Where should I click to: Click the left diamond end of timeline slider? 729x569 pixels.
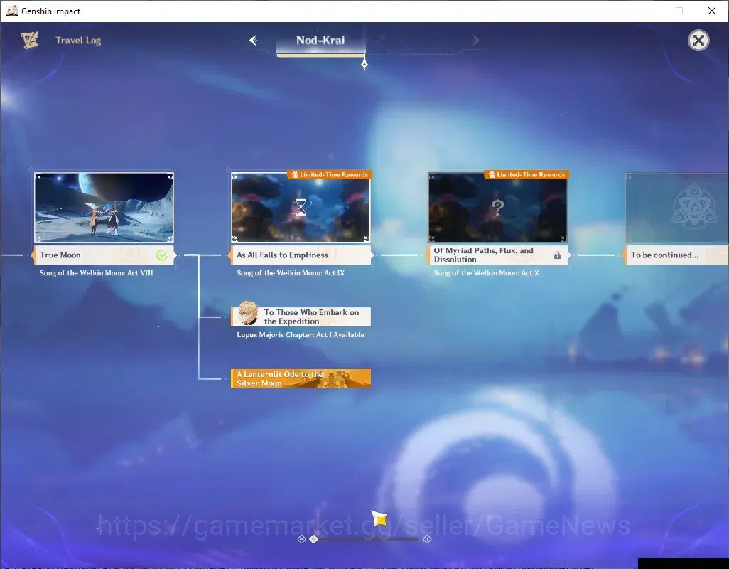point(301,538)
